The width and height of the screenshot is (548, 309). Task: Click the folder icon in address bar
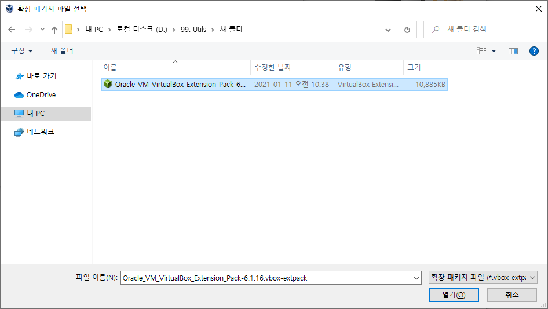(69, 30)
